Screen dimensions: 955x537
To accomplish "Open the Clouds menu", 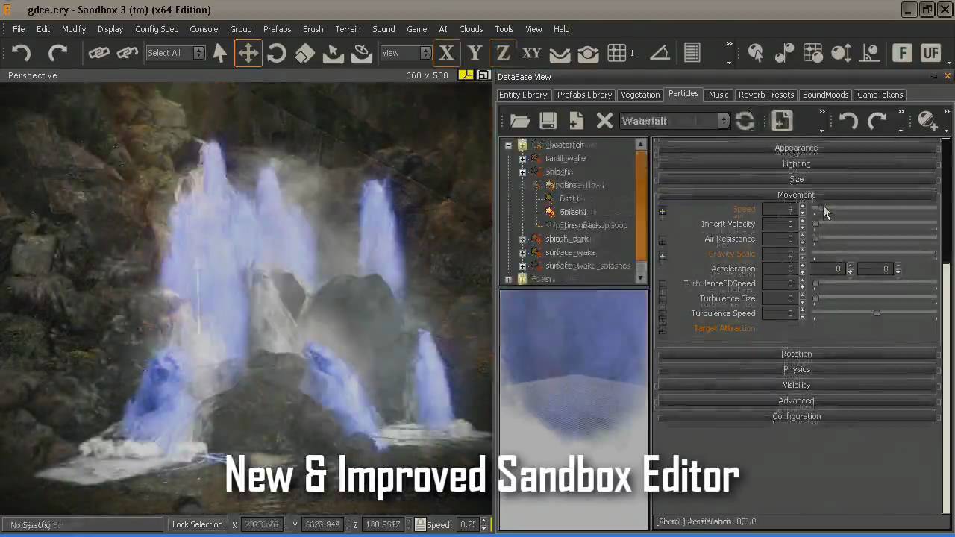I will tap(471, 29).
